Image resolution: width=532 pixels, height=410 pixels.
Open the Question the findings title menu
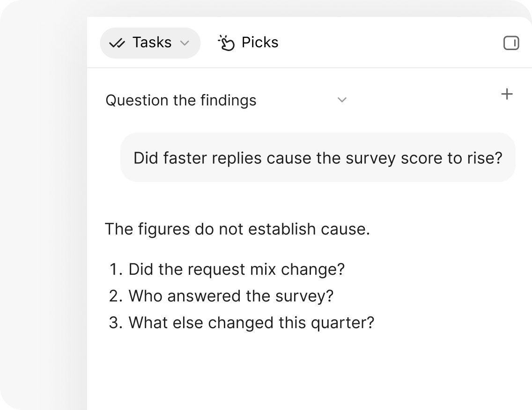click(181, 100)
